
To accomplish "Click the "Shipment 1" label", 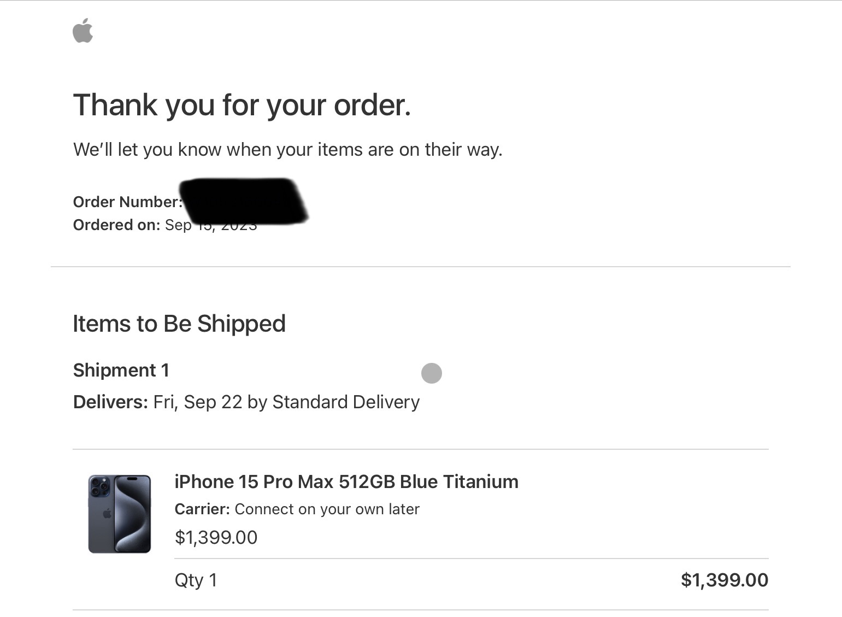I will click(x=121, y=370).
